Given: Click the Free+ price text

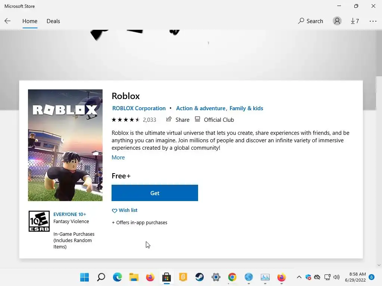Looking at the screenshot, I should (121, 176).
